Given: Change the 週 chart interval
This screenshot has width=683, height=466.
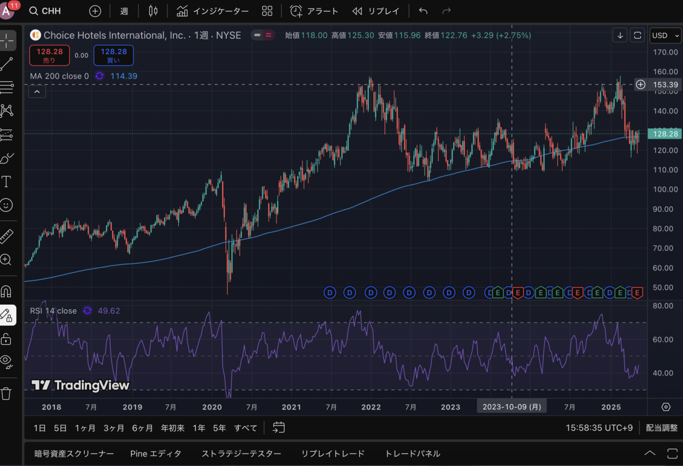Looking at the screenshot, I should (124, 11).
